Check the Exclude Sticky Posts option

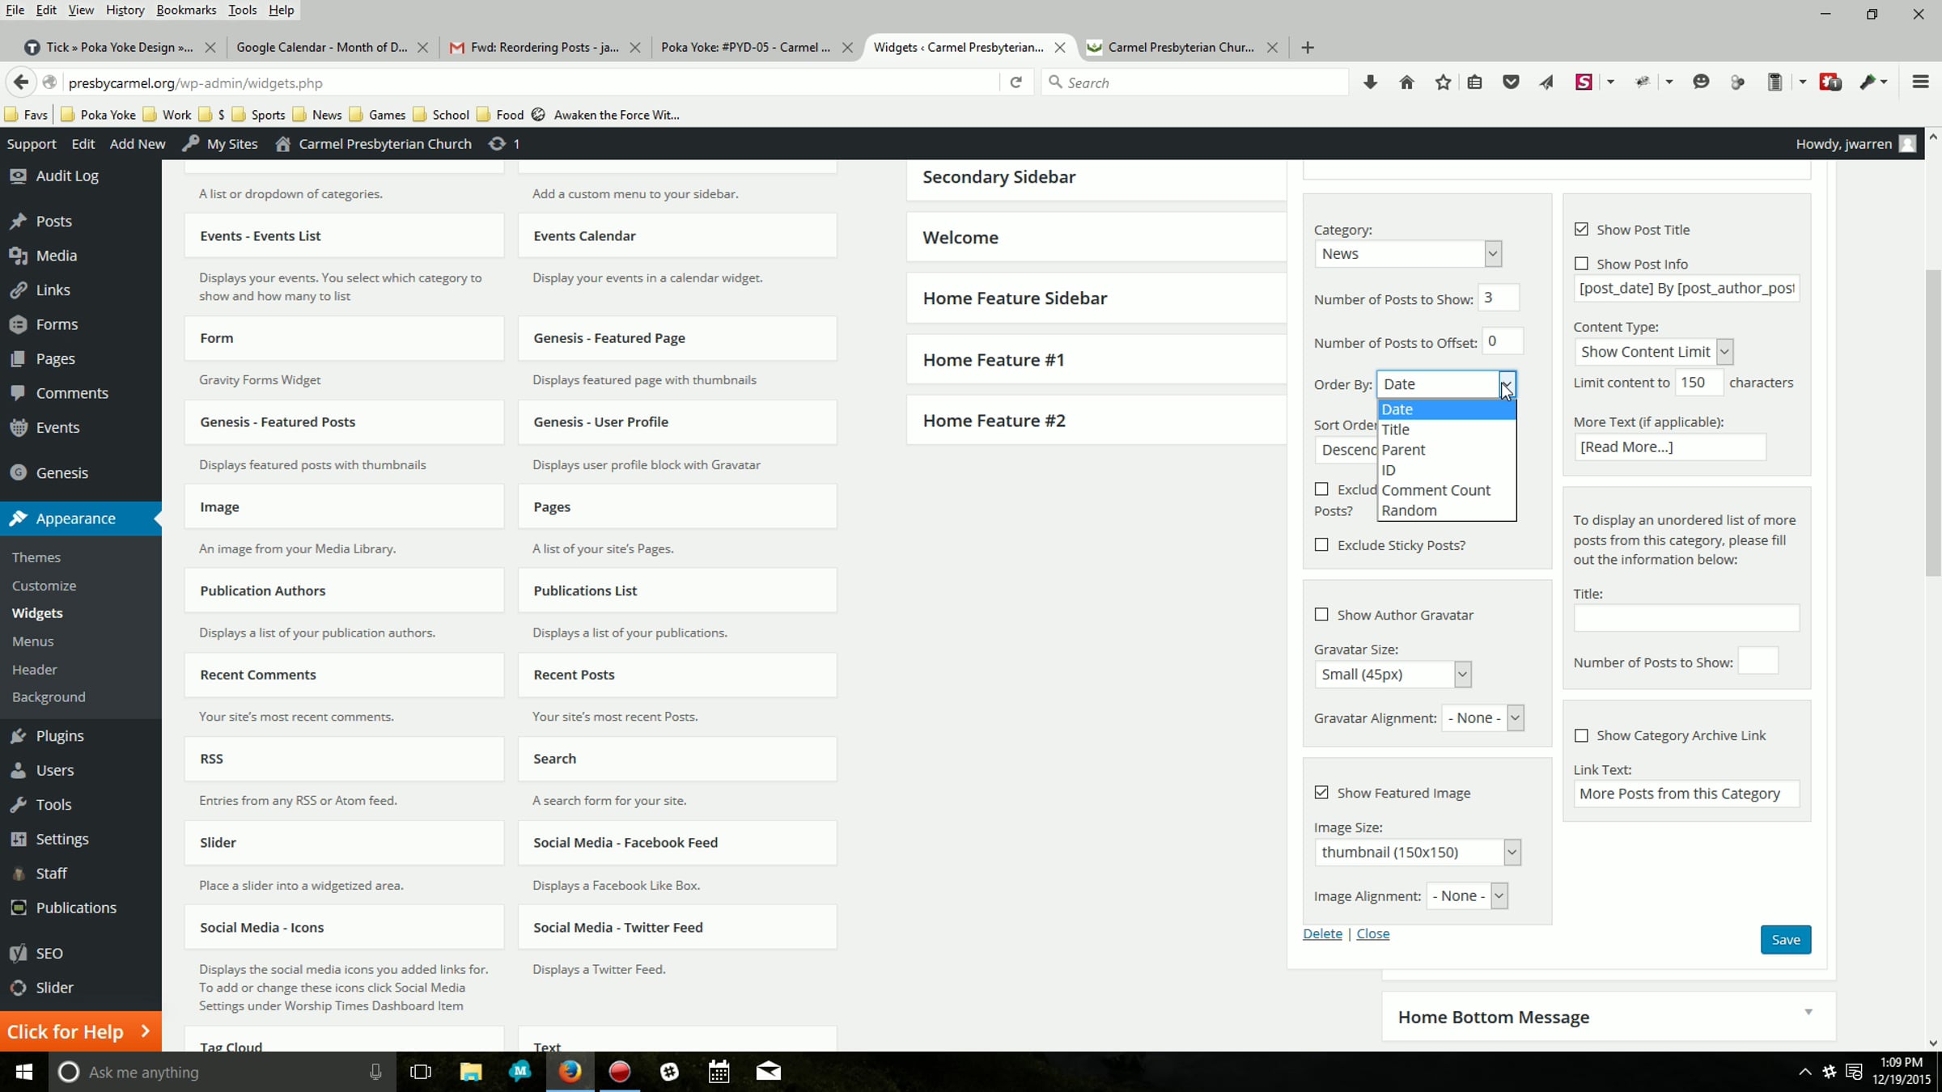1321,545
